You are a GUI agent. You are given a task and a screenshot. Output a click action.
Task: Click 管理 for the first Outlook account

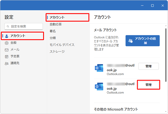[x=148, y=66]
